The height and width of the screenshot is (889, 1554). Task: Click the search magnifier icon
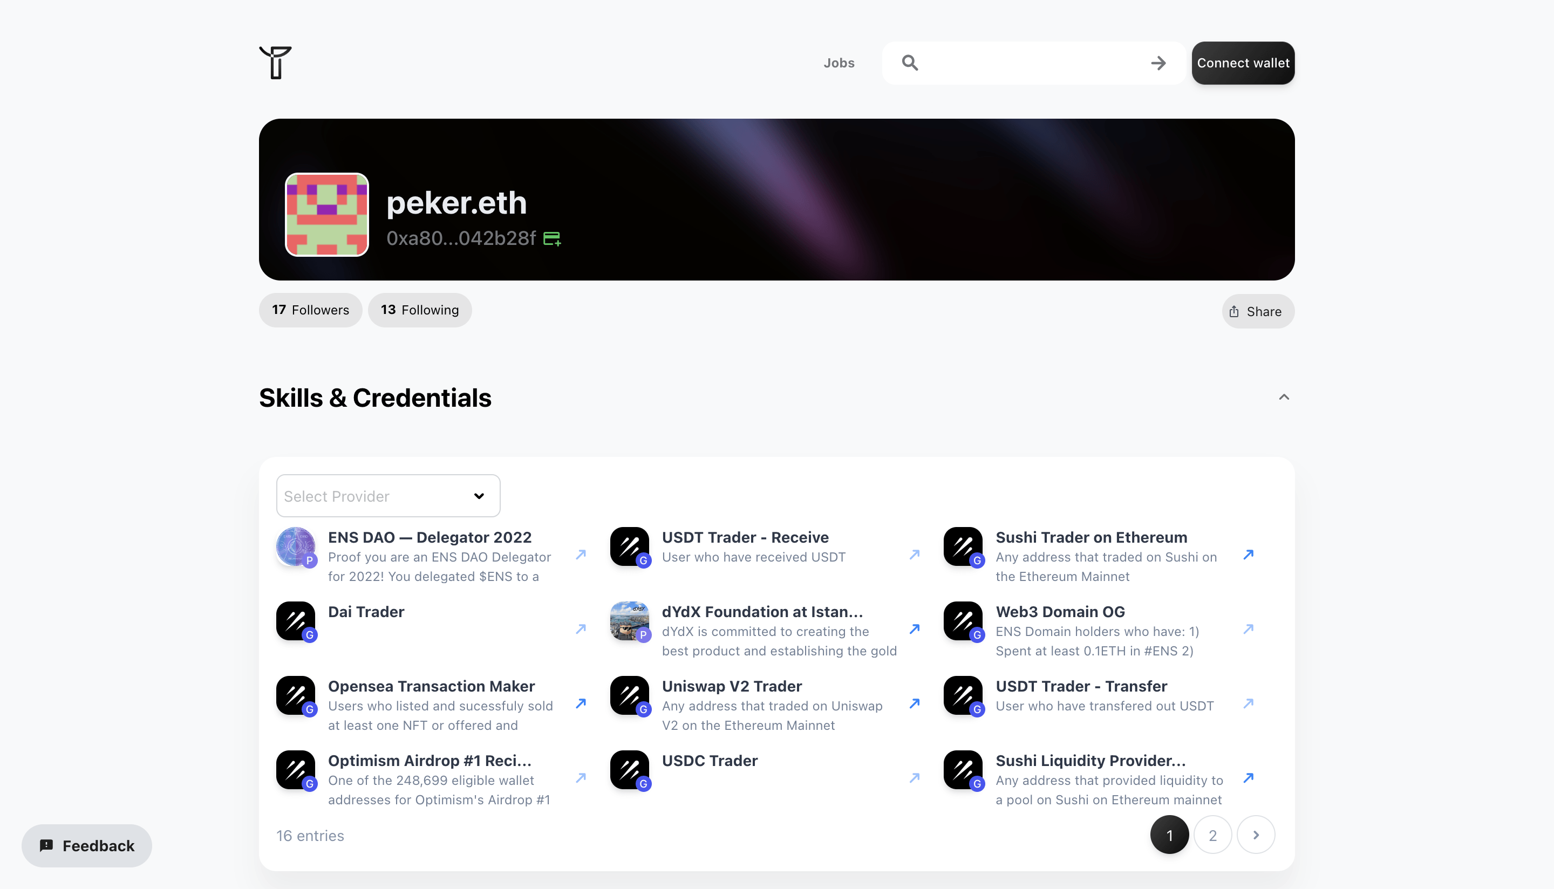[x=910, y=63]
